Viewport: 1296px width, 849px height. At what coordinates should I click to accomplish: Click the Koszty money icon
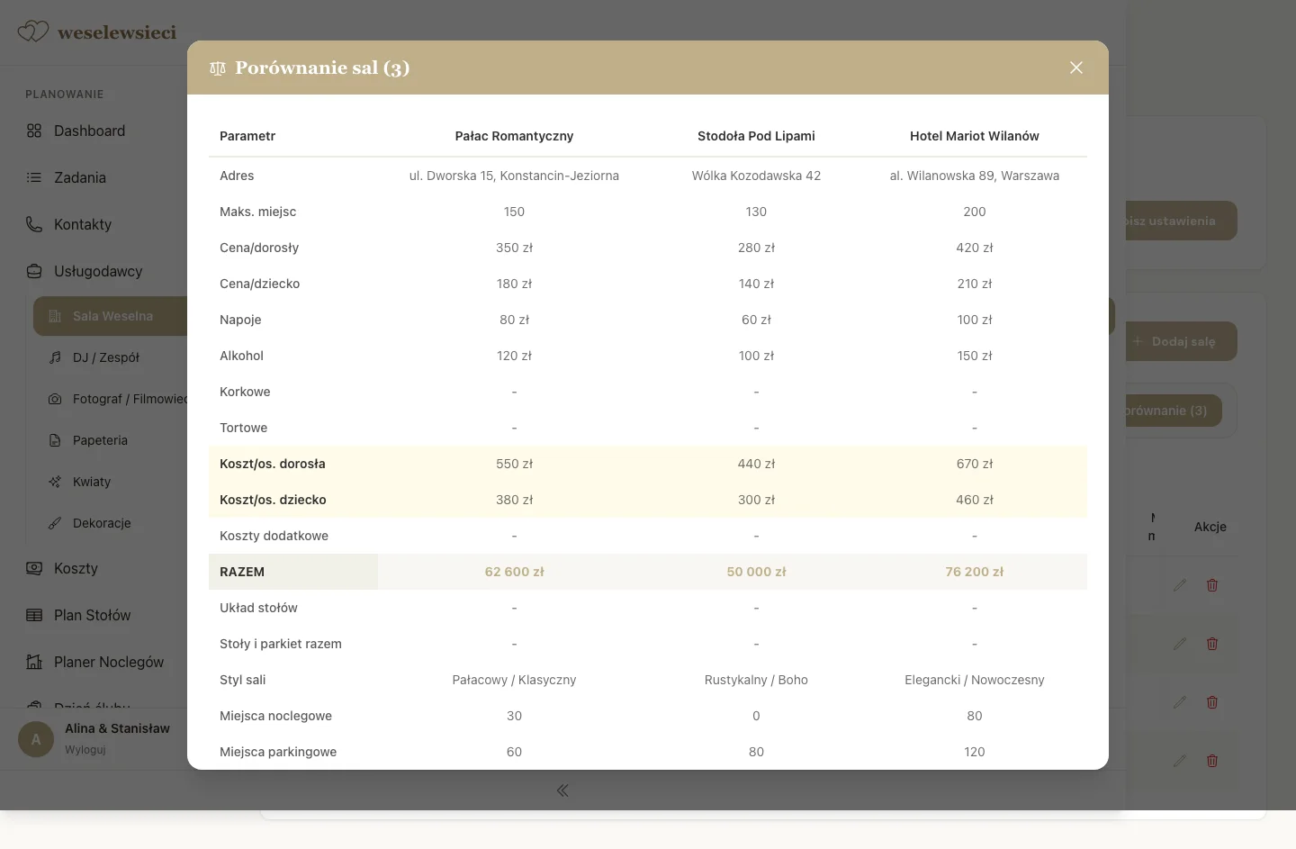pyautogui.click(x=34, y=568)
